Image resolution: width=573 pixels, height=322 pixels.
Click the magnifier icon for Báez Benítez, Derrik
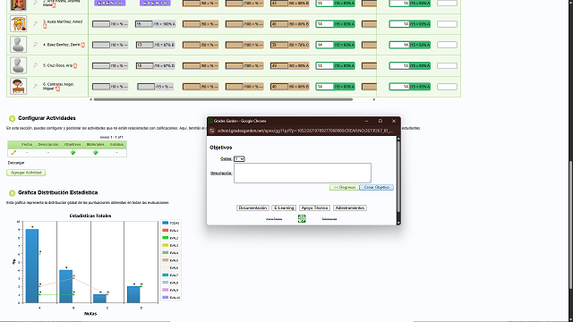[35, 45]
